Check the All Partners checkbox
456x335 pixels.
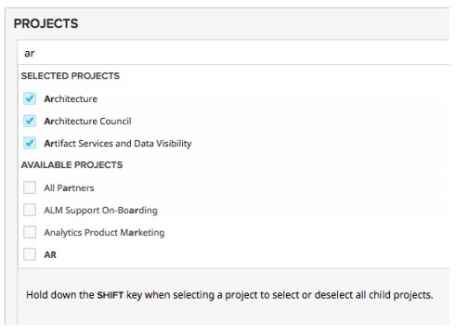coord(30,187)
